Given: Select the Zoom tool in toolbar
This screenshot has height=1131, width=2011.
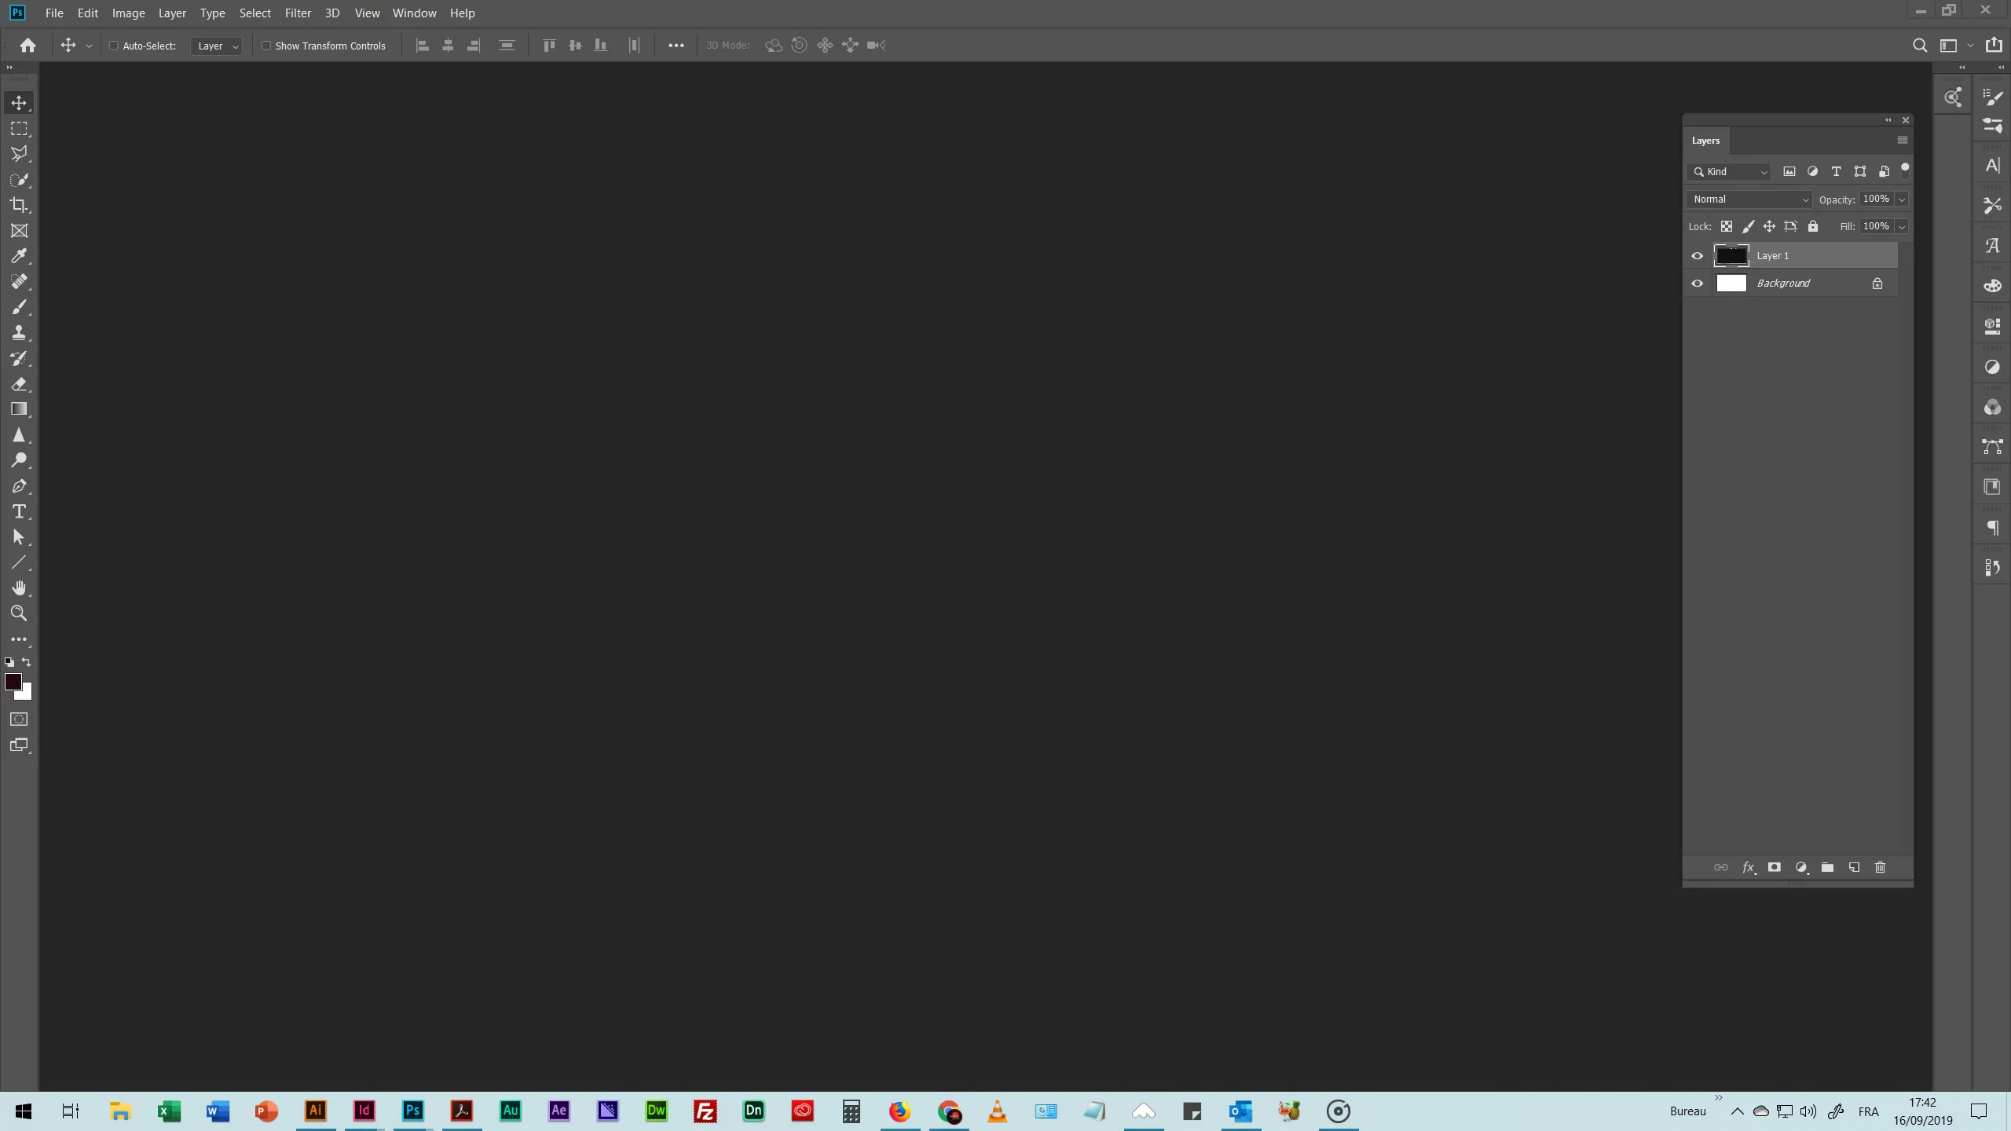Looking at the screenshot, I should click(x=19, y=613).
